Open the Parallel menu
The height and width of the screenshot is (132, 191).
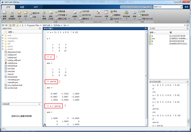116,19
